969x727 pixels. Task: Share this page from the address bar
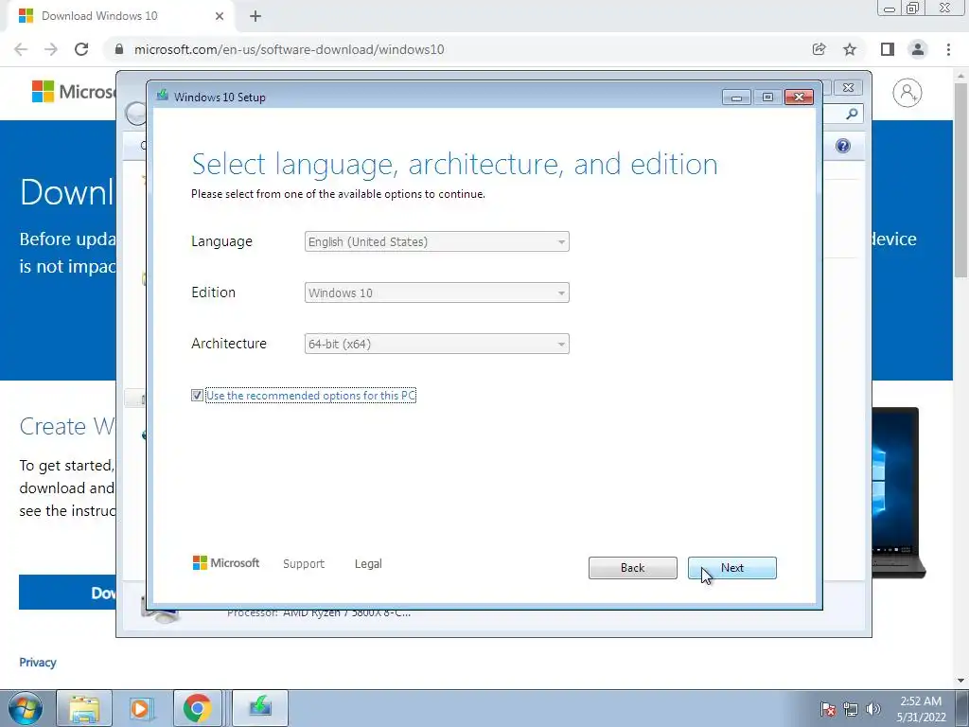tap(819, 49)
